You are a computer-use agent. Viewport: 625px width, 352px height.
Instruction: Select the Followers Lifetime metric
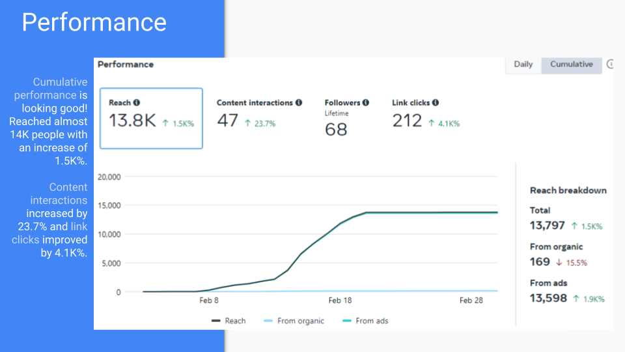pyautogui.click(x=346, y=118)
